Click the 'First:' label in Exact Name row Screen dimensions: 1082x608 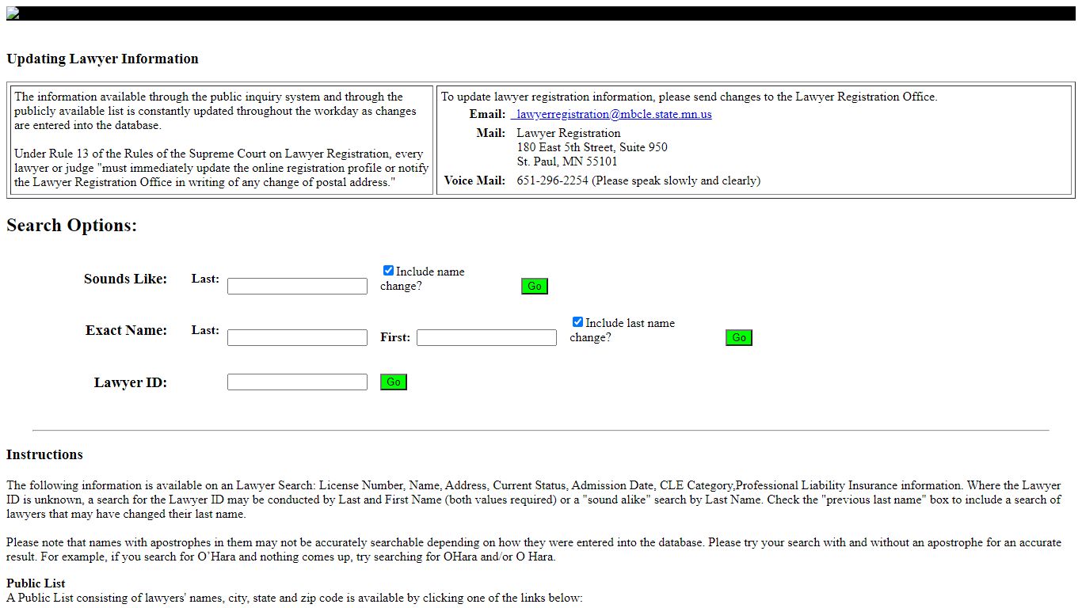coord(395,337)
